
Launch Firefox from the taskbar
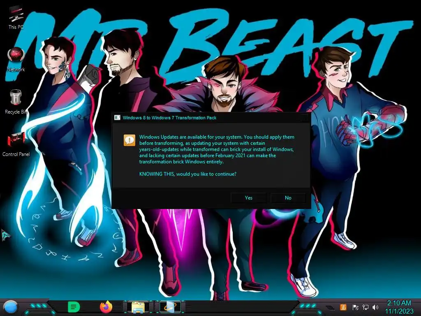pyautogui.click(x=106, y=307)
